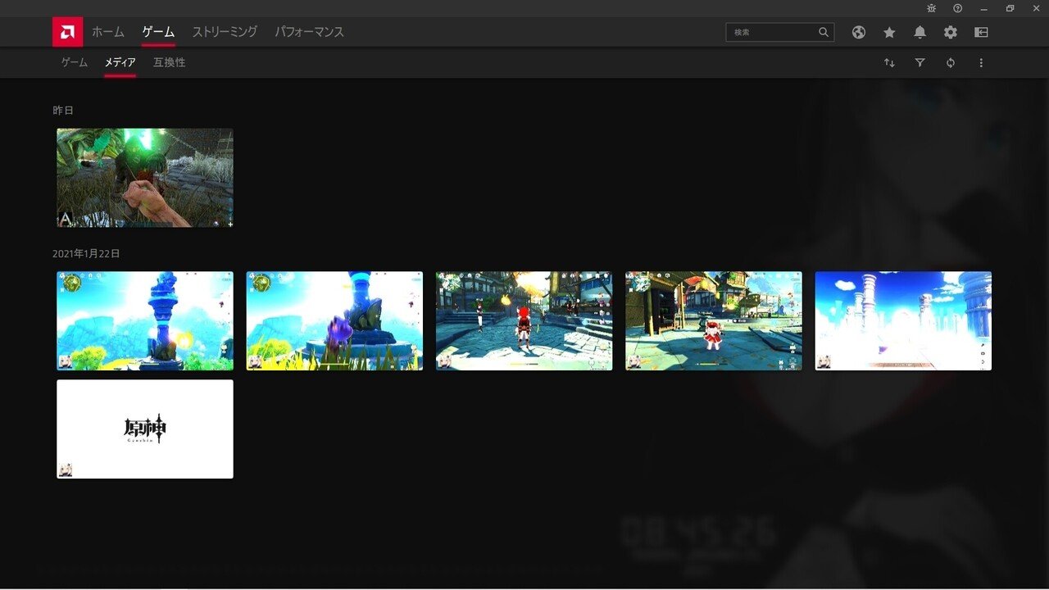Switch to the ストリーミング tab

click(225, 32)
